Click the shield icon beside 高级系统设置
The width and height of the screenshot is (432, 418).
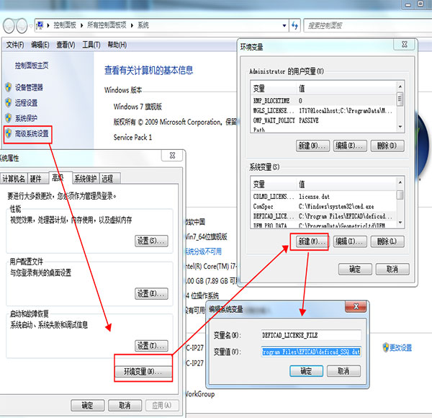9,133
